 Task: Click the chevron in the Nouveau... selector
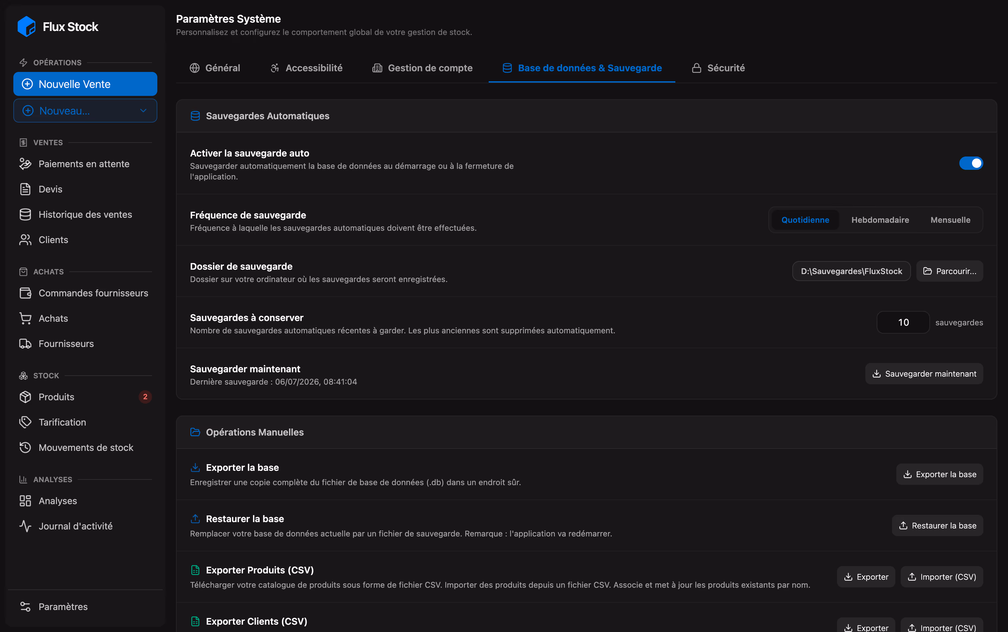tap(143, 111)
